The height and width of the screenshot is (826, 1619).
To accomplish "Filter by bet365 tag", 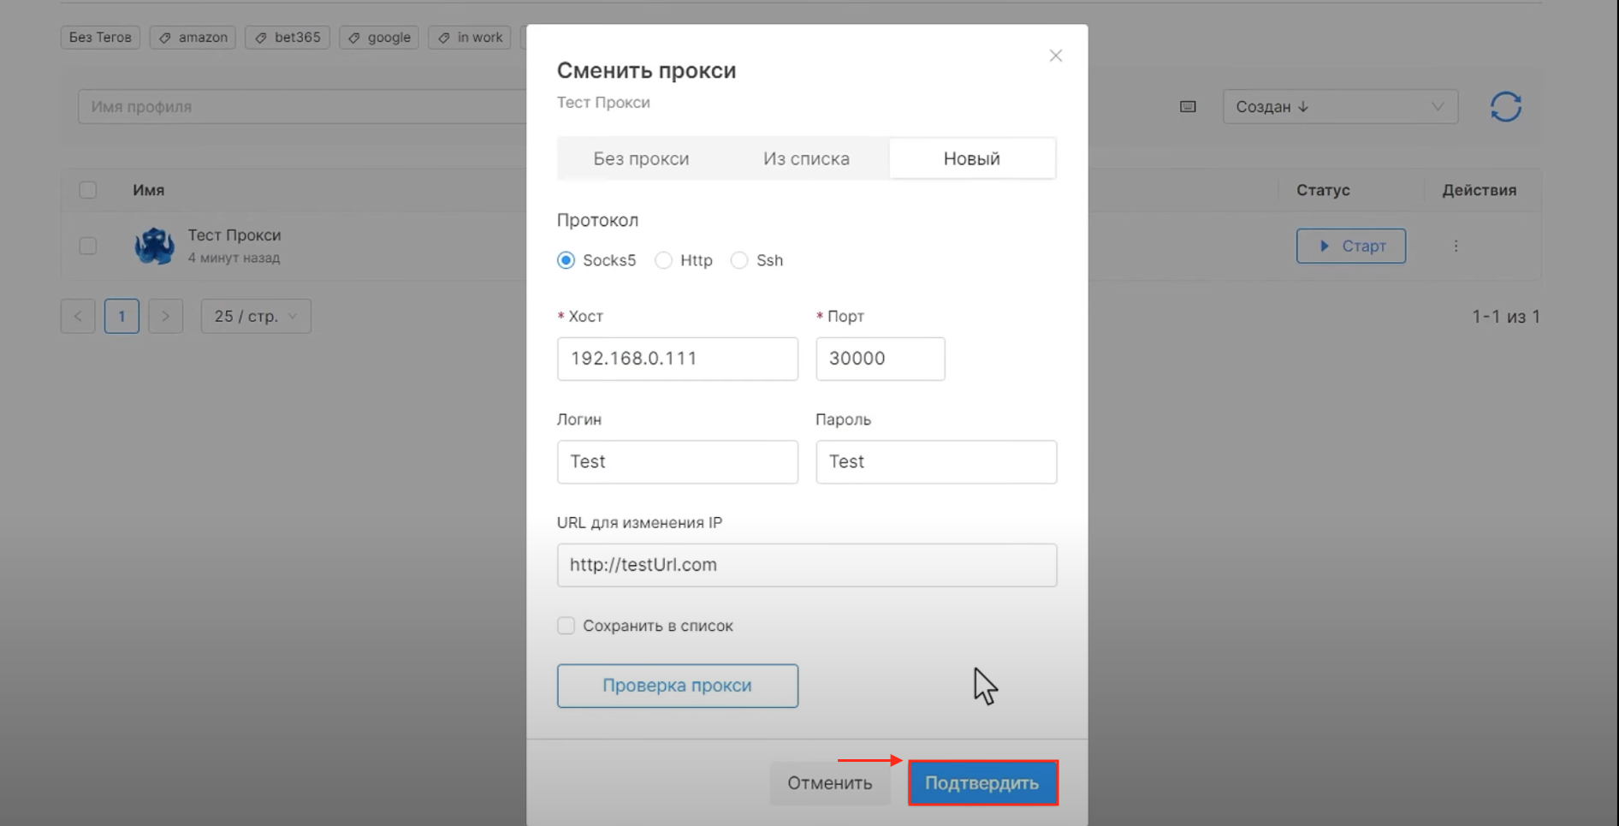I will [288, 38].
